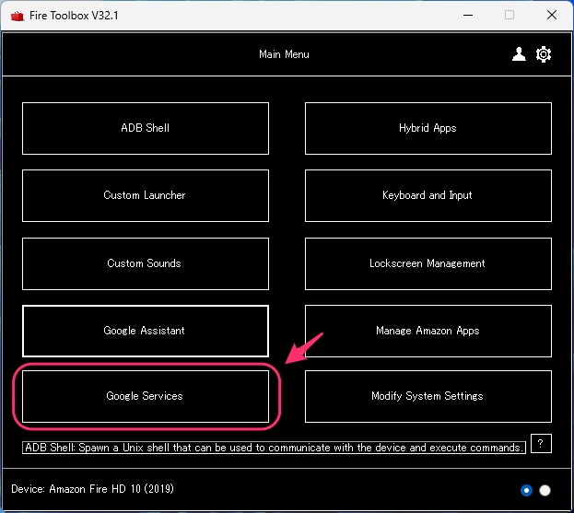Switch to the second page white radio button
574x513 pixels.
point(545,490)
